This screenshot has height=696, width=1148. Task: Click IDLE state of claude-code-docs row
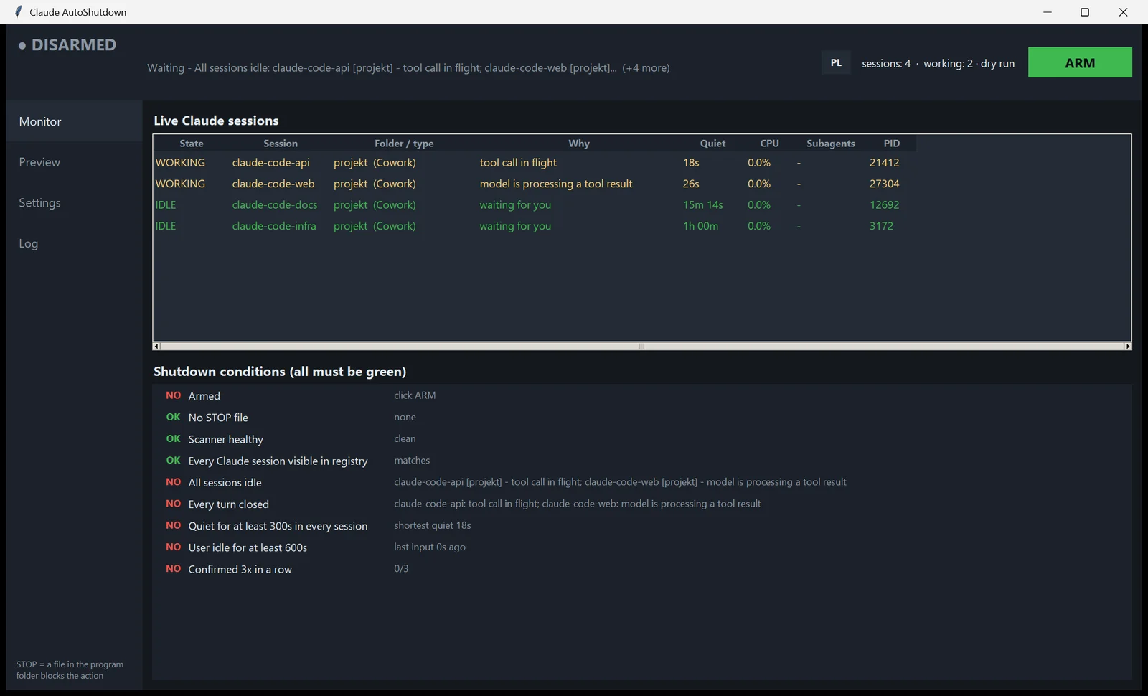pyautogui.click(x=166, y=204)
